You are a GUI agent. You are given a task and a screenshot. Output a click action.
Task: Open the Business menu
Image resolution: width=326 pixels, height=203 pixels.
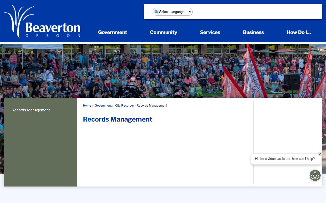[253, 32]
